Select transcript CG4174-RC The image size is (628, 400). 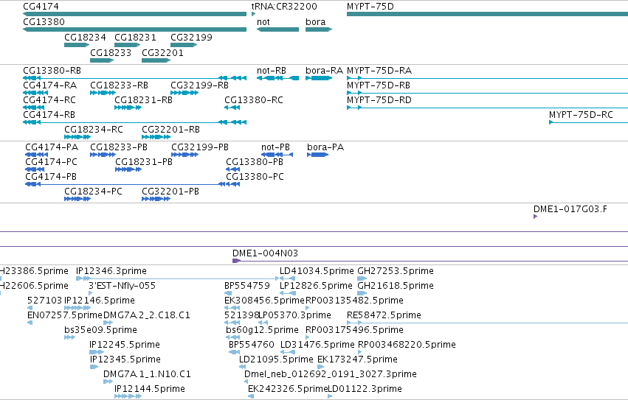tap(34, 108)
